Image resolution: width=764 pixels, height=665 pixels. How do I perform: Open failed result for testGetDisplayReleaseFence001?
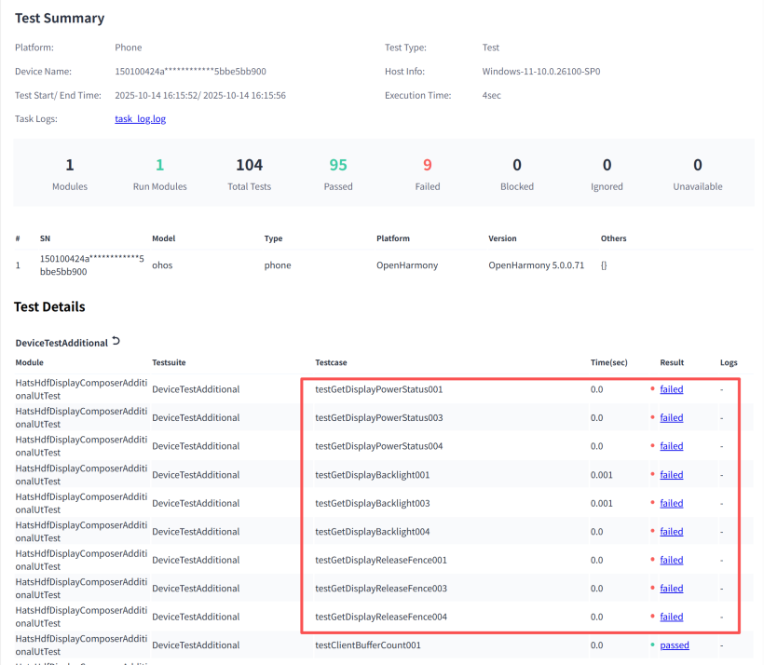point(672,560)
